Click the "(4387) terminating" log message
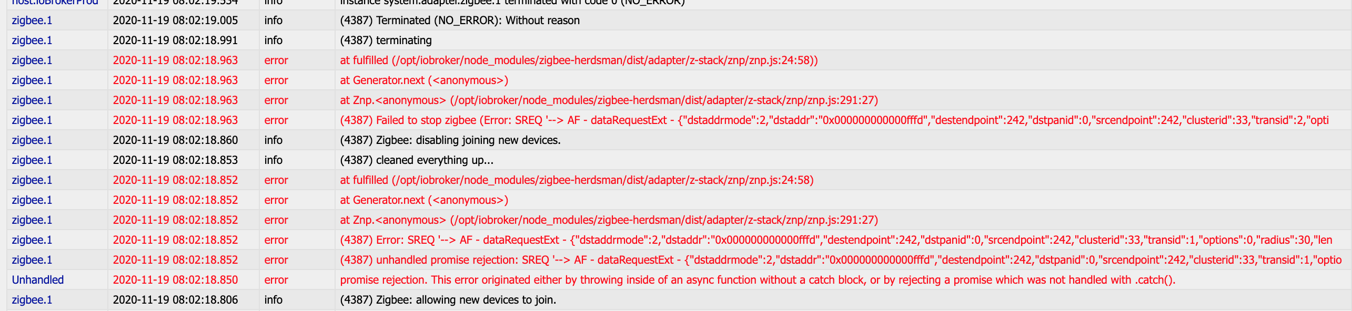1352x311 pixels. (x=386, y=40)
